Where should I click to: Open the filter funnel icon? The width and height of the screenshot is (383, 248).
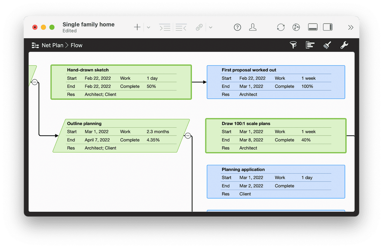click(294, 45)
